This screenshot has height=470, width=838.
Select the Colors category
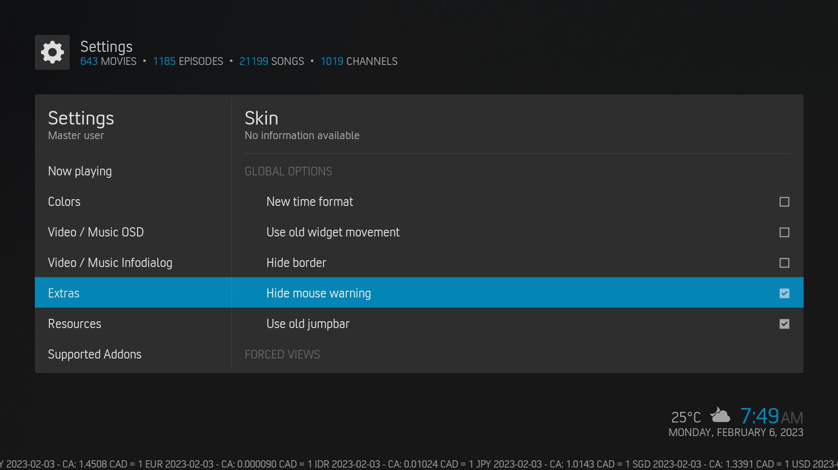(x=64, y=202)
